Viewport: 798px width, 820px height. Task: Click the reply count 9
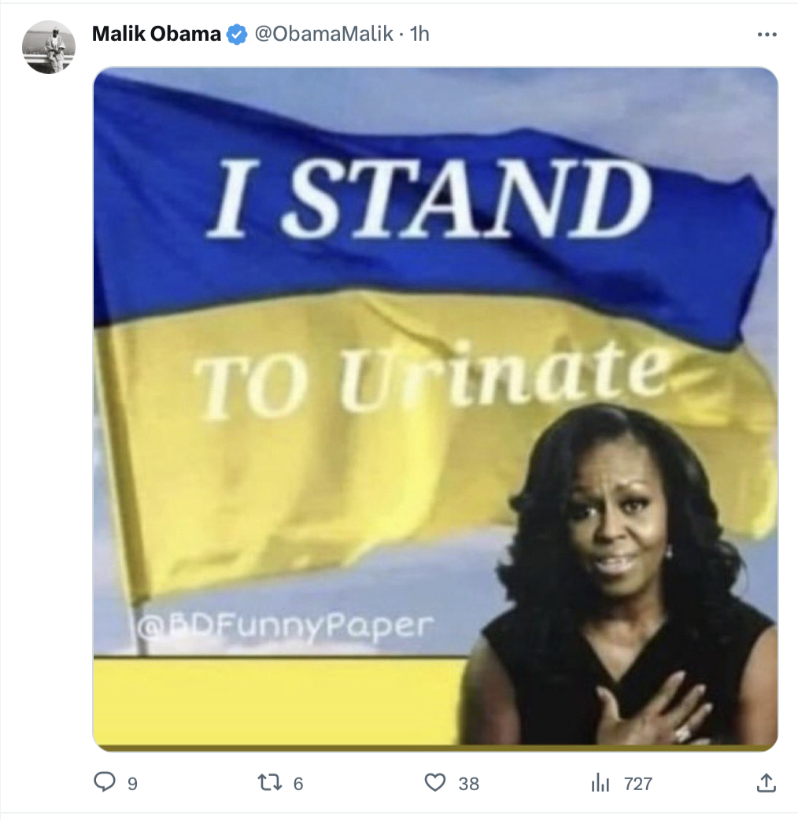[x=132, y=784]
